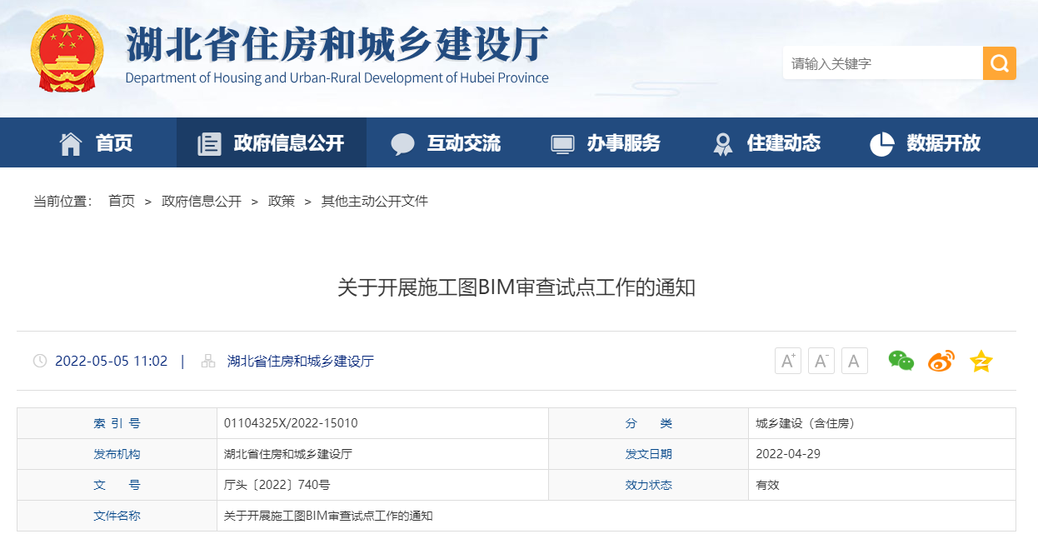Click the document icon beside 政府信息公开
This screenshot has height=549, width=1038.
[x=209, y=143]
